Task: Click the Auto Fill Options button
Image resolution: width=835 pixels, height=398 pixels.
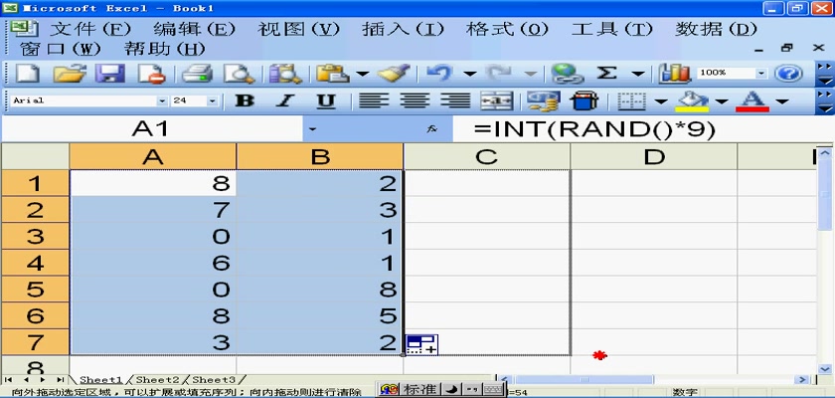Action: click(421, 344)
